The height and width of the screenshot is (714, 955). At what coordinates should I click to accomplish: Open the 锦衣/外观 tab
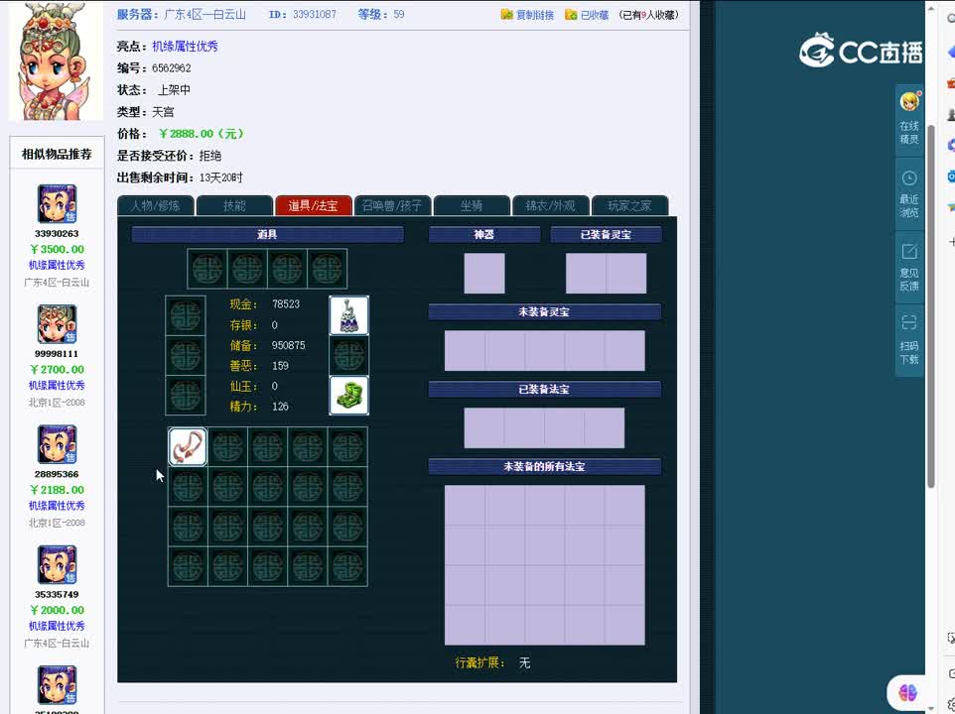click(551, 205)
